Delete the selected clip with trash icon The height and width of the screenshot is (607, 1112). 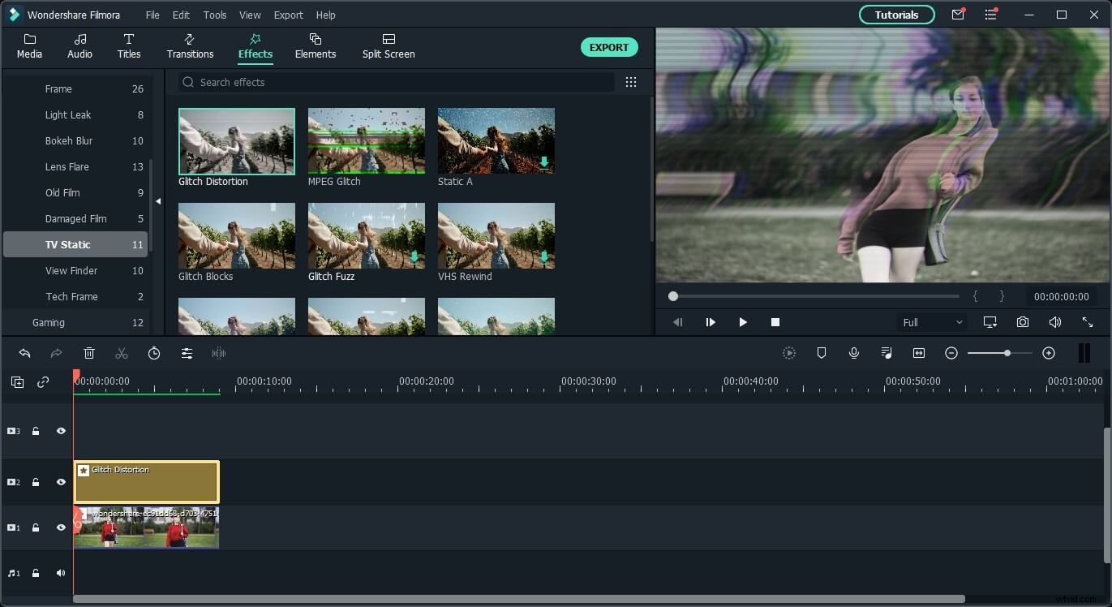89,353
